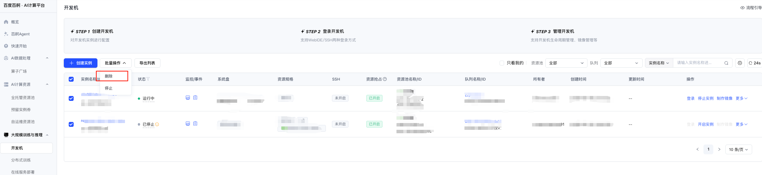762x175 pixels.
Task: Open monitoring chart icon for 已停止 row
Action: (188, 123)
